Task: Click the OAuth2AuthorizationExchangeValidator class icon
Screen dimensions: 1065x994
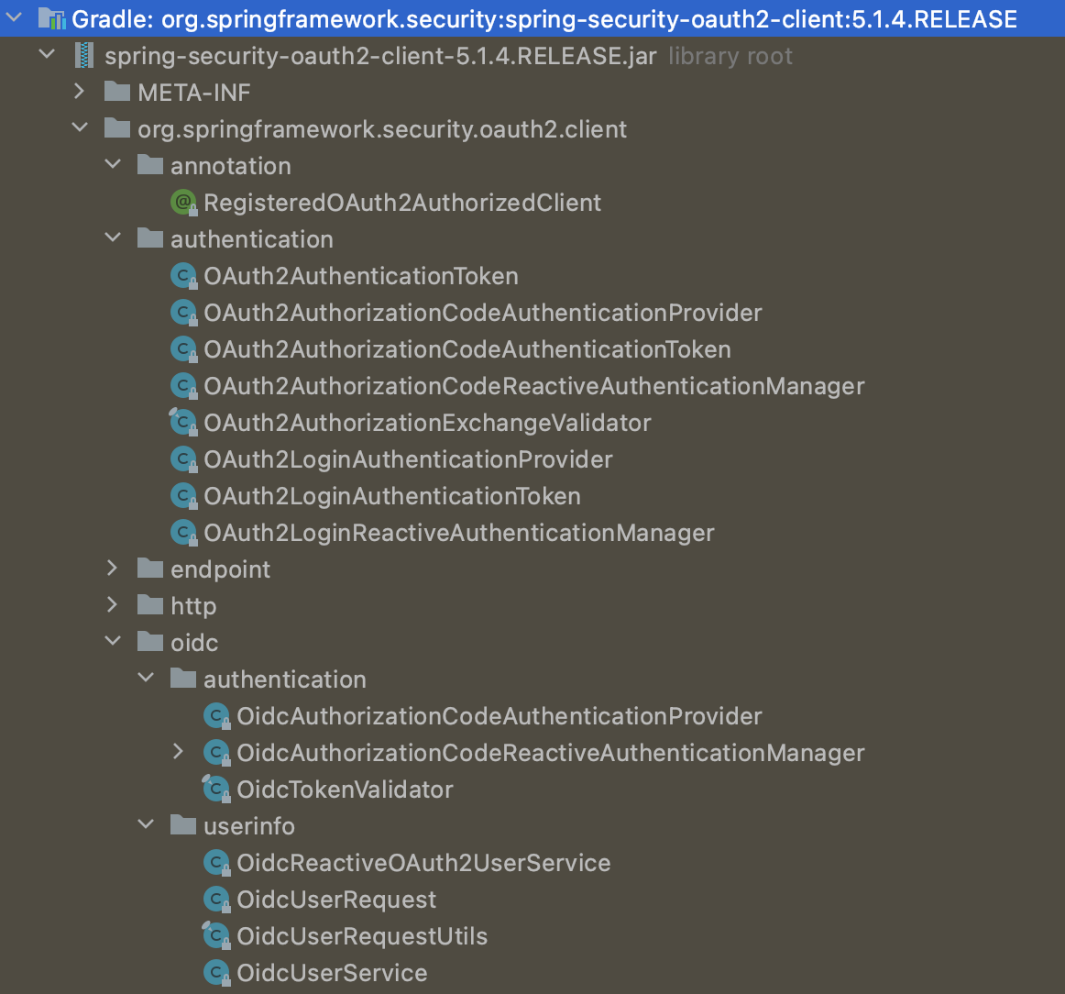Action: coord(183,422)
